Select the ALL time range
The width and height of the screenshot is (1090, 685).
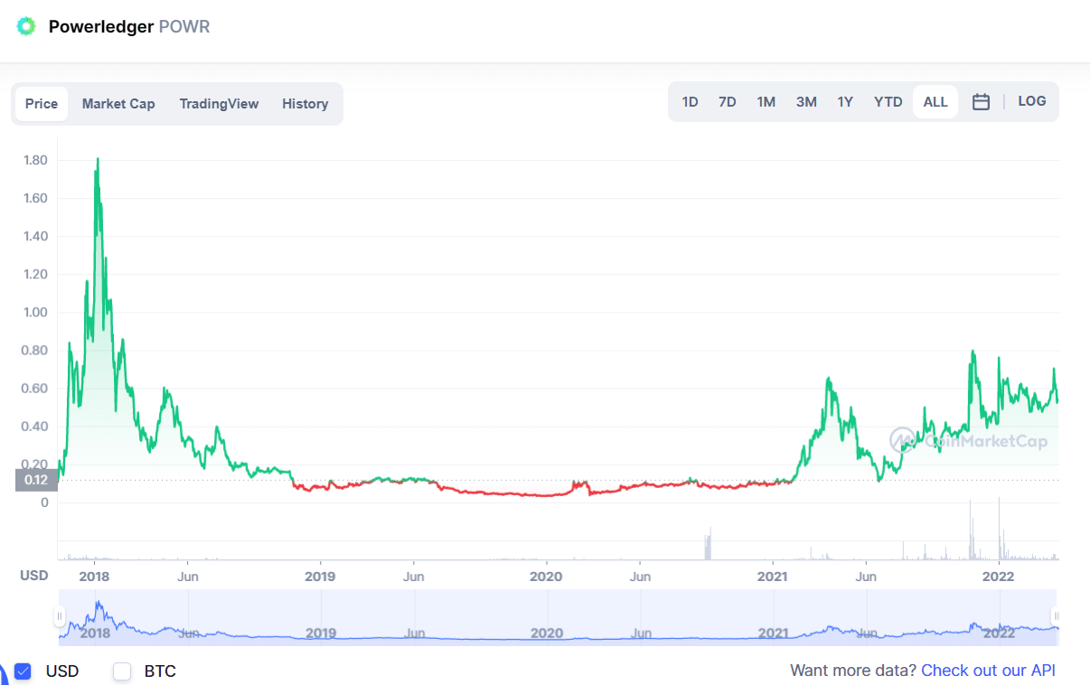935,102
